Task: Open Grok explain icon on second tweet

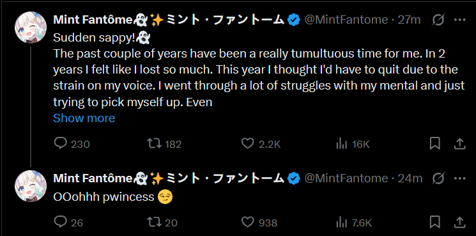Action: click(x=438, y=178)
